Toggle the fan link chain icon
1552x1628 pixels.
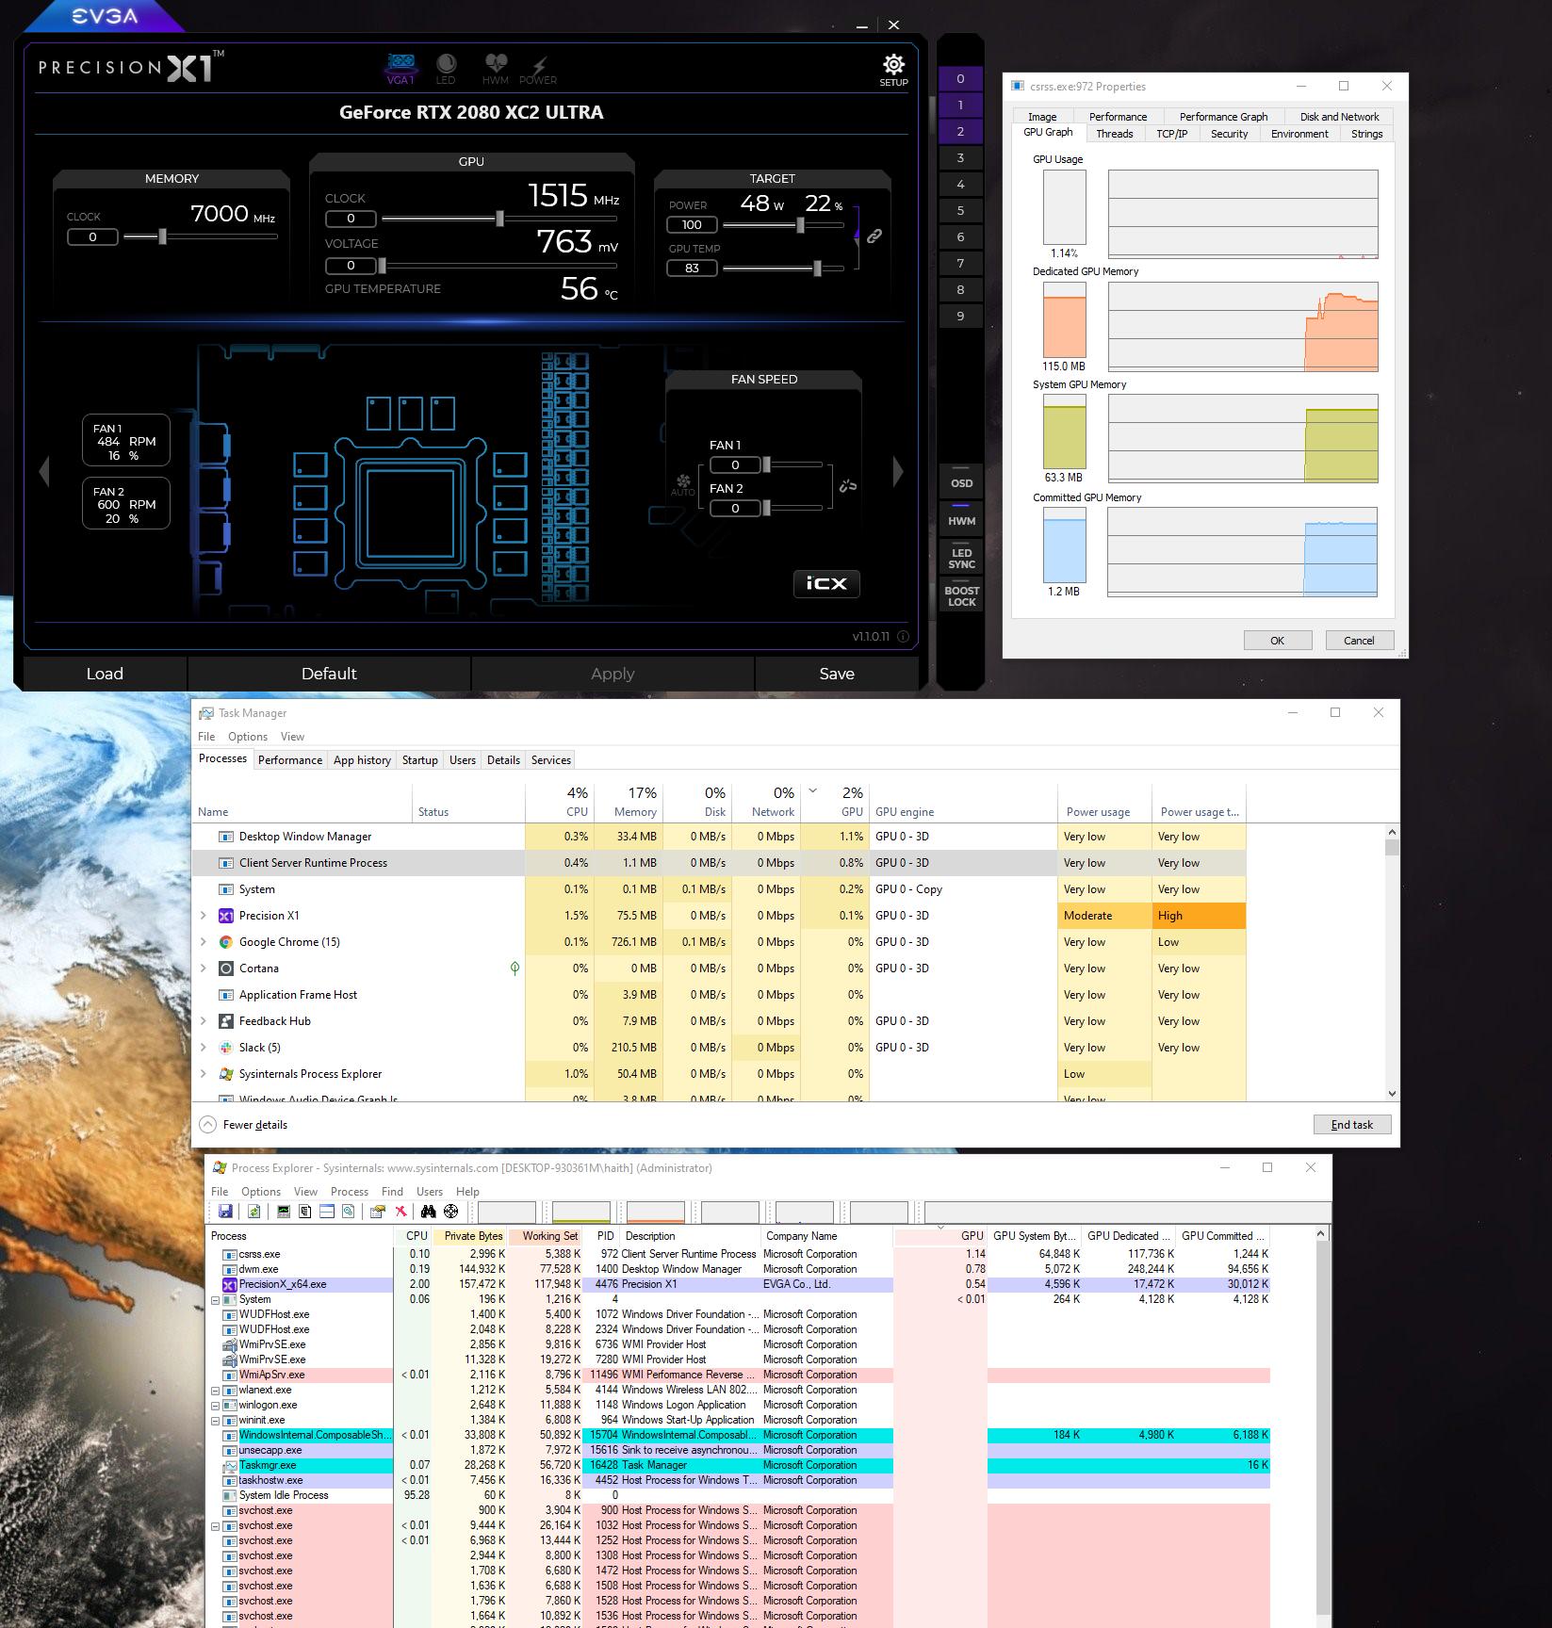(x=848, y=486)
